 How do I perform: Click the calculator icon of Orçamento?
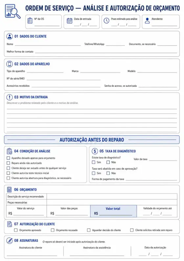pyautogui.click(x=10, y=189)
